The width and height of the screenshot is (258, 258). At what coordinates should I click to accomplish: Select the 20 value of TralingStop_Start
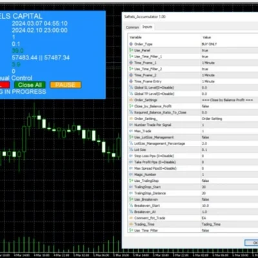pyautogui.click(x=204, y=187)
